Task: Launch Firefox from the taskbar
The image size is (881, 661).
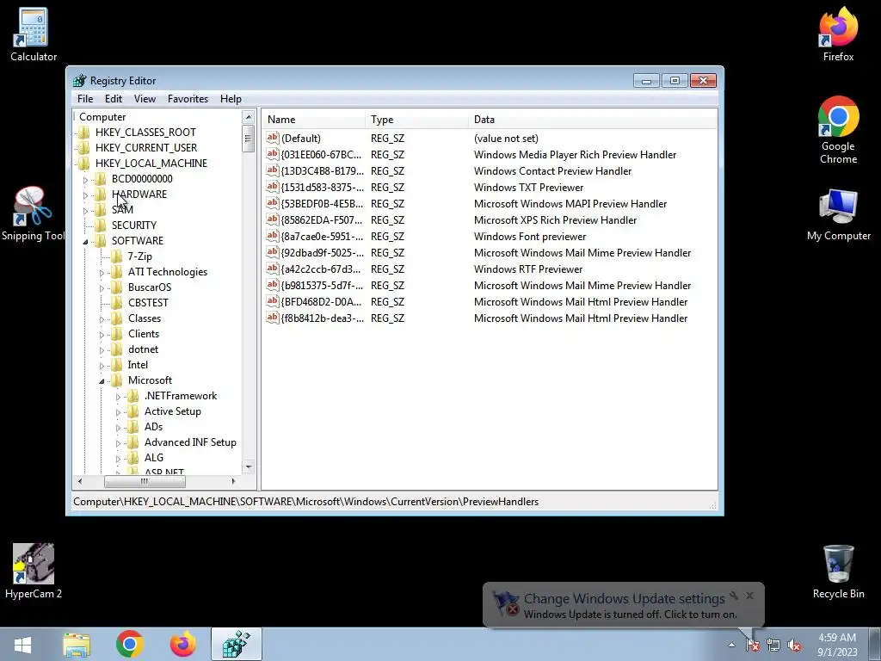Action: (182, 644)
